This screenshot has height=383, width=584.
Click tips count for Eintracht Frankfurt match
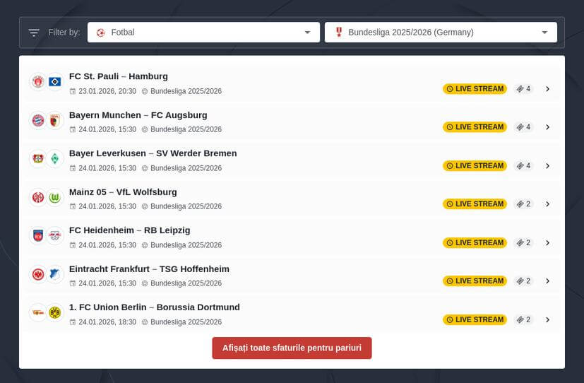click(x=523, y=281)
